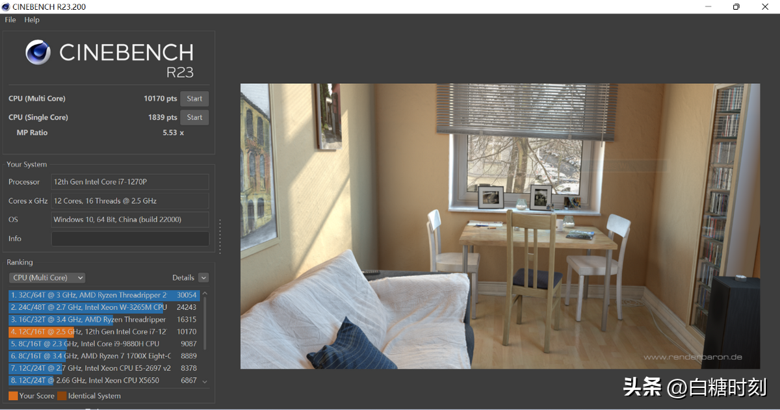Click the ranking list scroll down arrow
This screenshot has width=780, height=410.
click(205, 382)
